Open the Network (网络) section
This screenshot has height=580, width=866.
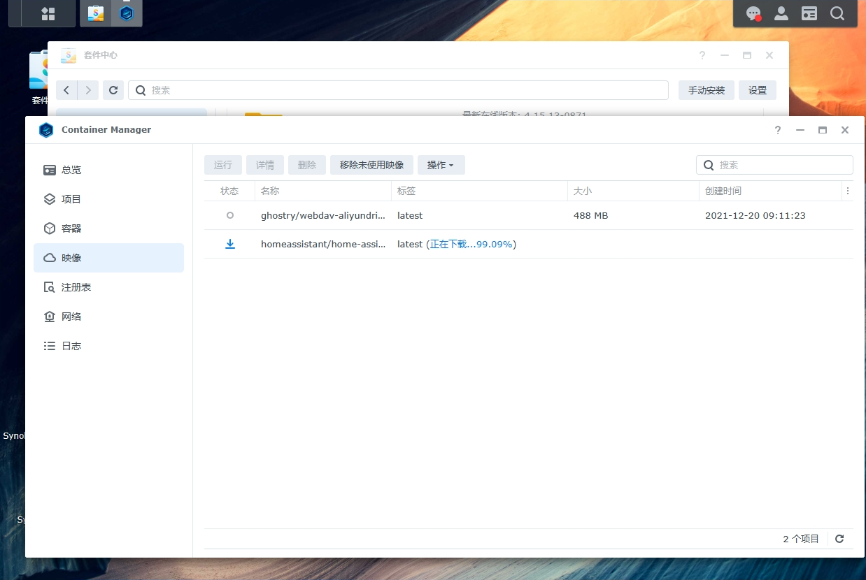108,317
